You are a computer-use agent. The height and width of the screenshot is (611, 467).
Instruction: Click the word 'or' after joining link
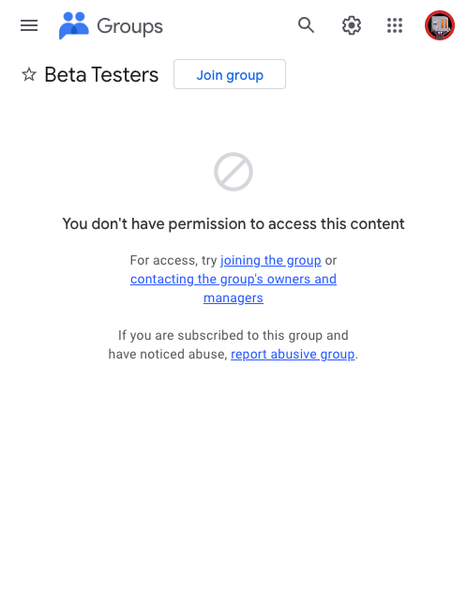(331, 260)
